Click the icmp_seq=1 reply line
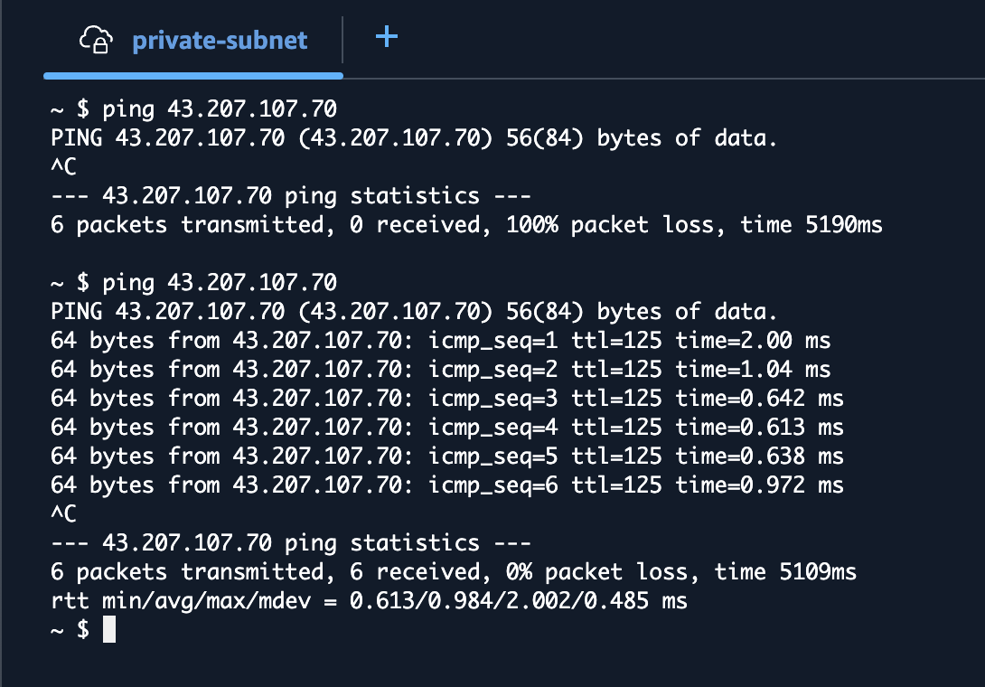The width and height of the screenshot is (985, 687). tap(440, 341)
